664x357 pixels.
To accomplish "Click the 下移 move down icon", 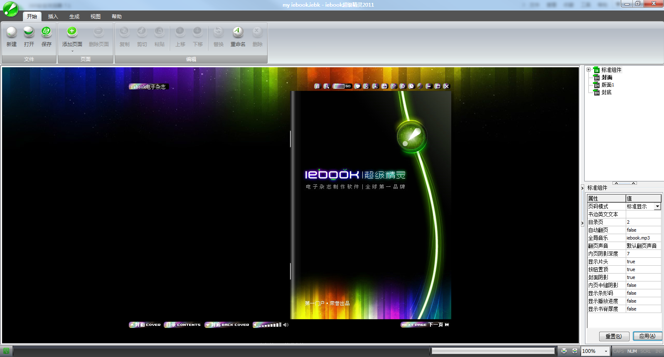I will pos(197,32).
